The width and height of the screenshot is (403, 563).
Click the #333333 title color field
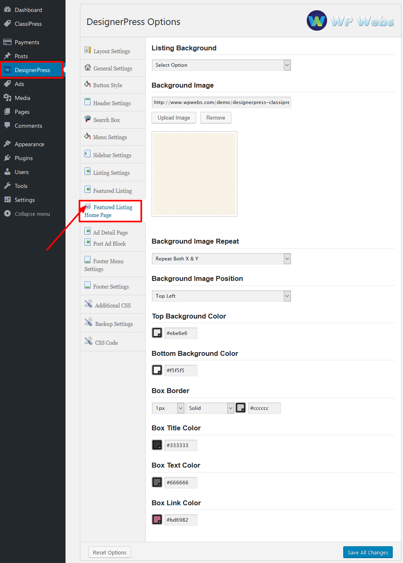181,445
